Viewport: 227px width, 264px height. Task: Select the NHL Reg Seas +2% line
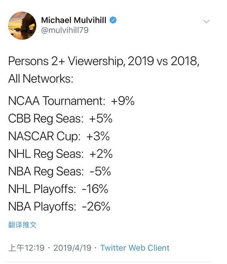coord(61,154)
